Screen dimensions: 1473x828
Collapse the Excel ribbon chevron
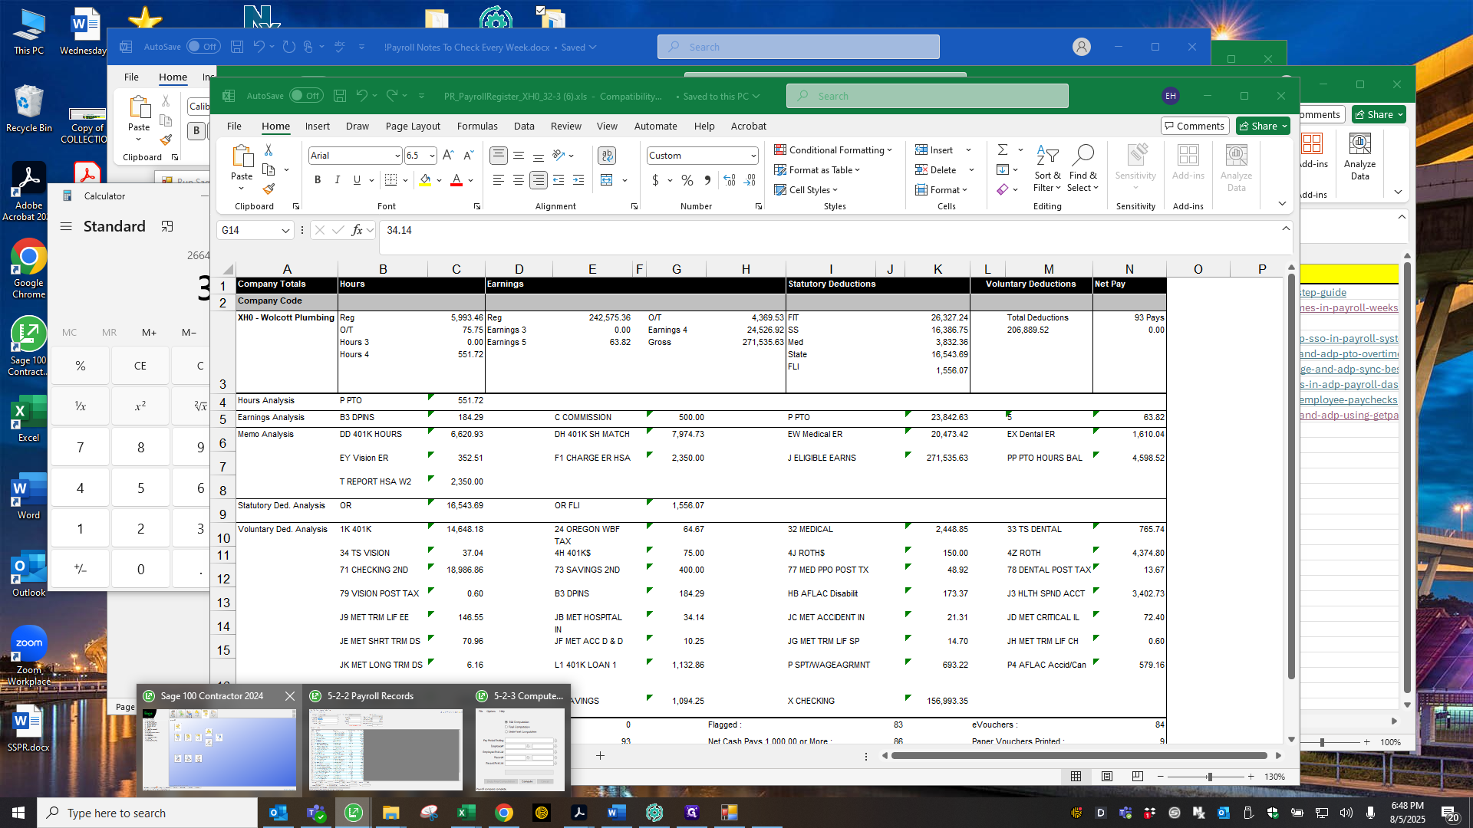(1282, 204)
